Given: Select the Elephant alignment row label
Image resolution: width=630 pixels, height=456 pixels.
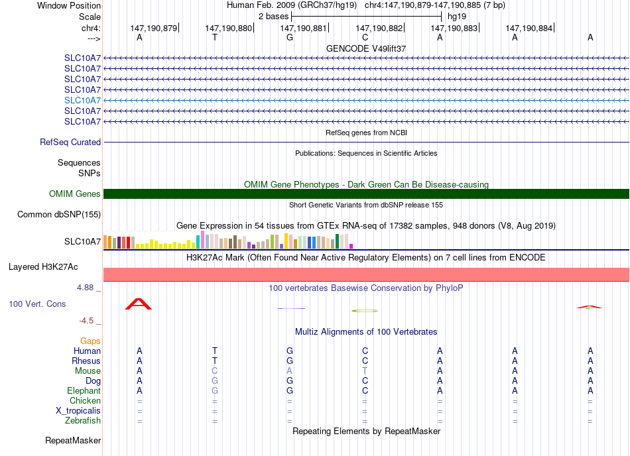Looking at the screenshot, I should pyautogui.click(x=84, y=390).
